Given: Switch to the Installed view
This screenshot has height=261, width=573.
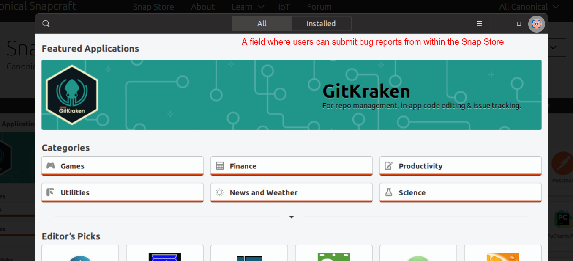Looking at the screenshot, I should click(321, 24).
